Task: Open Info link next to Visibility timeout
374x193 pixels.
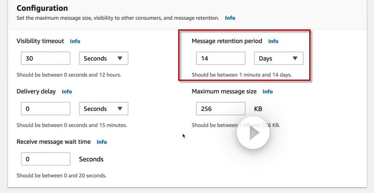Action: [75, 41]
